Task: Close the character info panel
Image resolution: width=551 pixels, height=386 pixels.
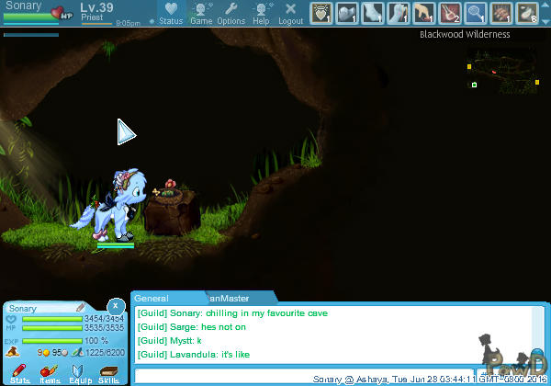Action: pos(115,305)
